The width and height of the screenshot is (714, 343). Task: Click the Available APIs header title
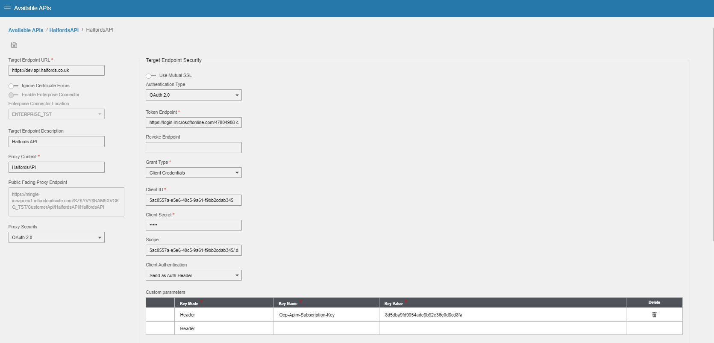pyautogui.click(x=32, y=8)
